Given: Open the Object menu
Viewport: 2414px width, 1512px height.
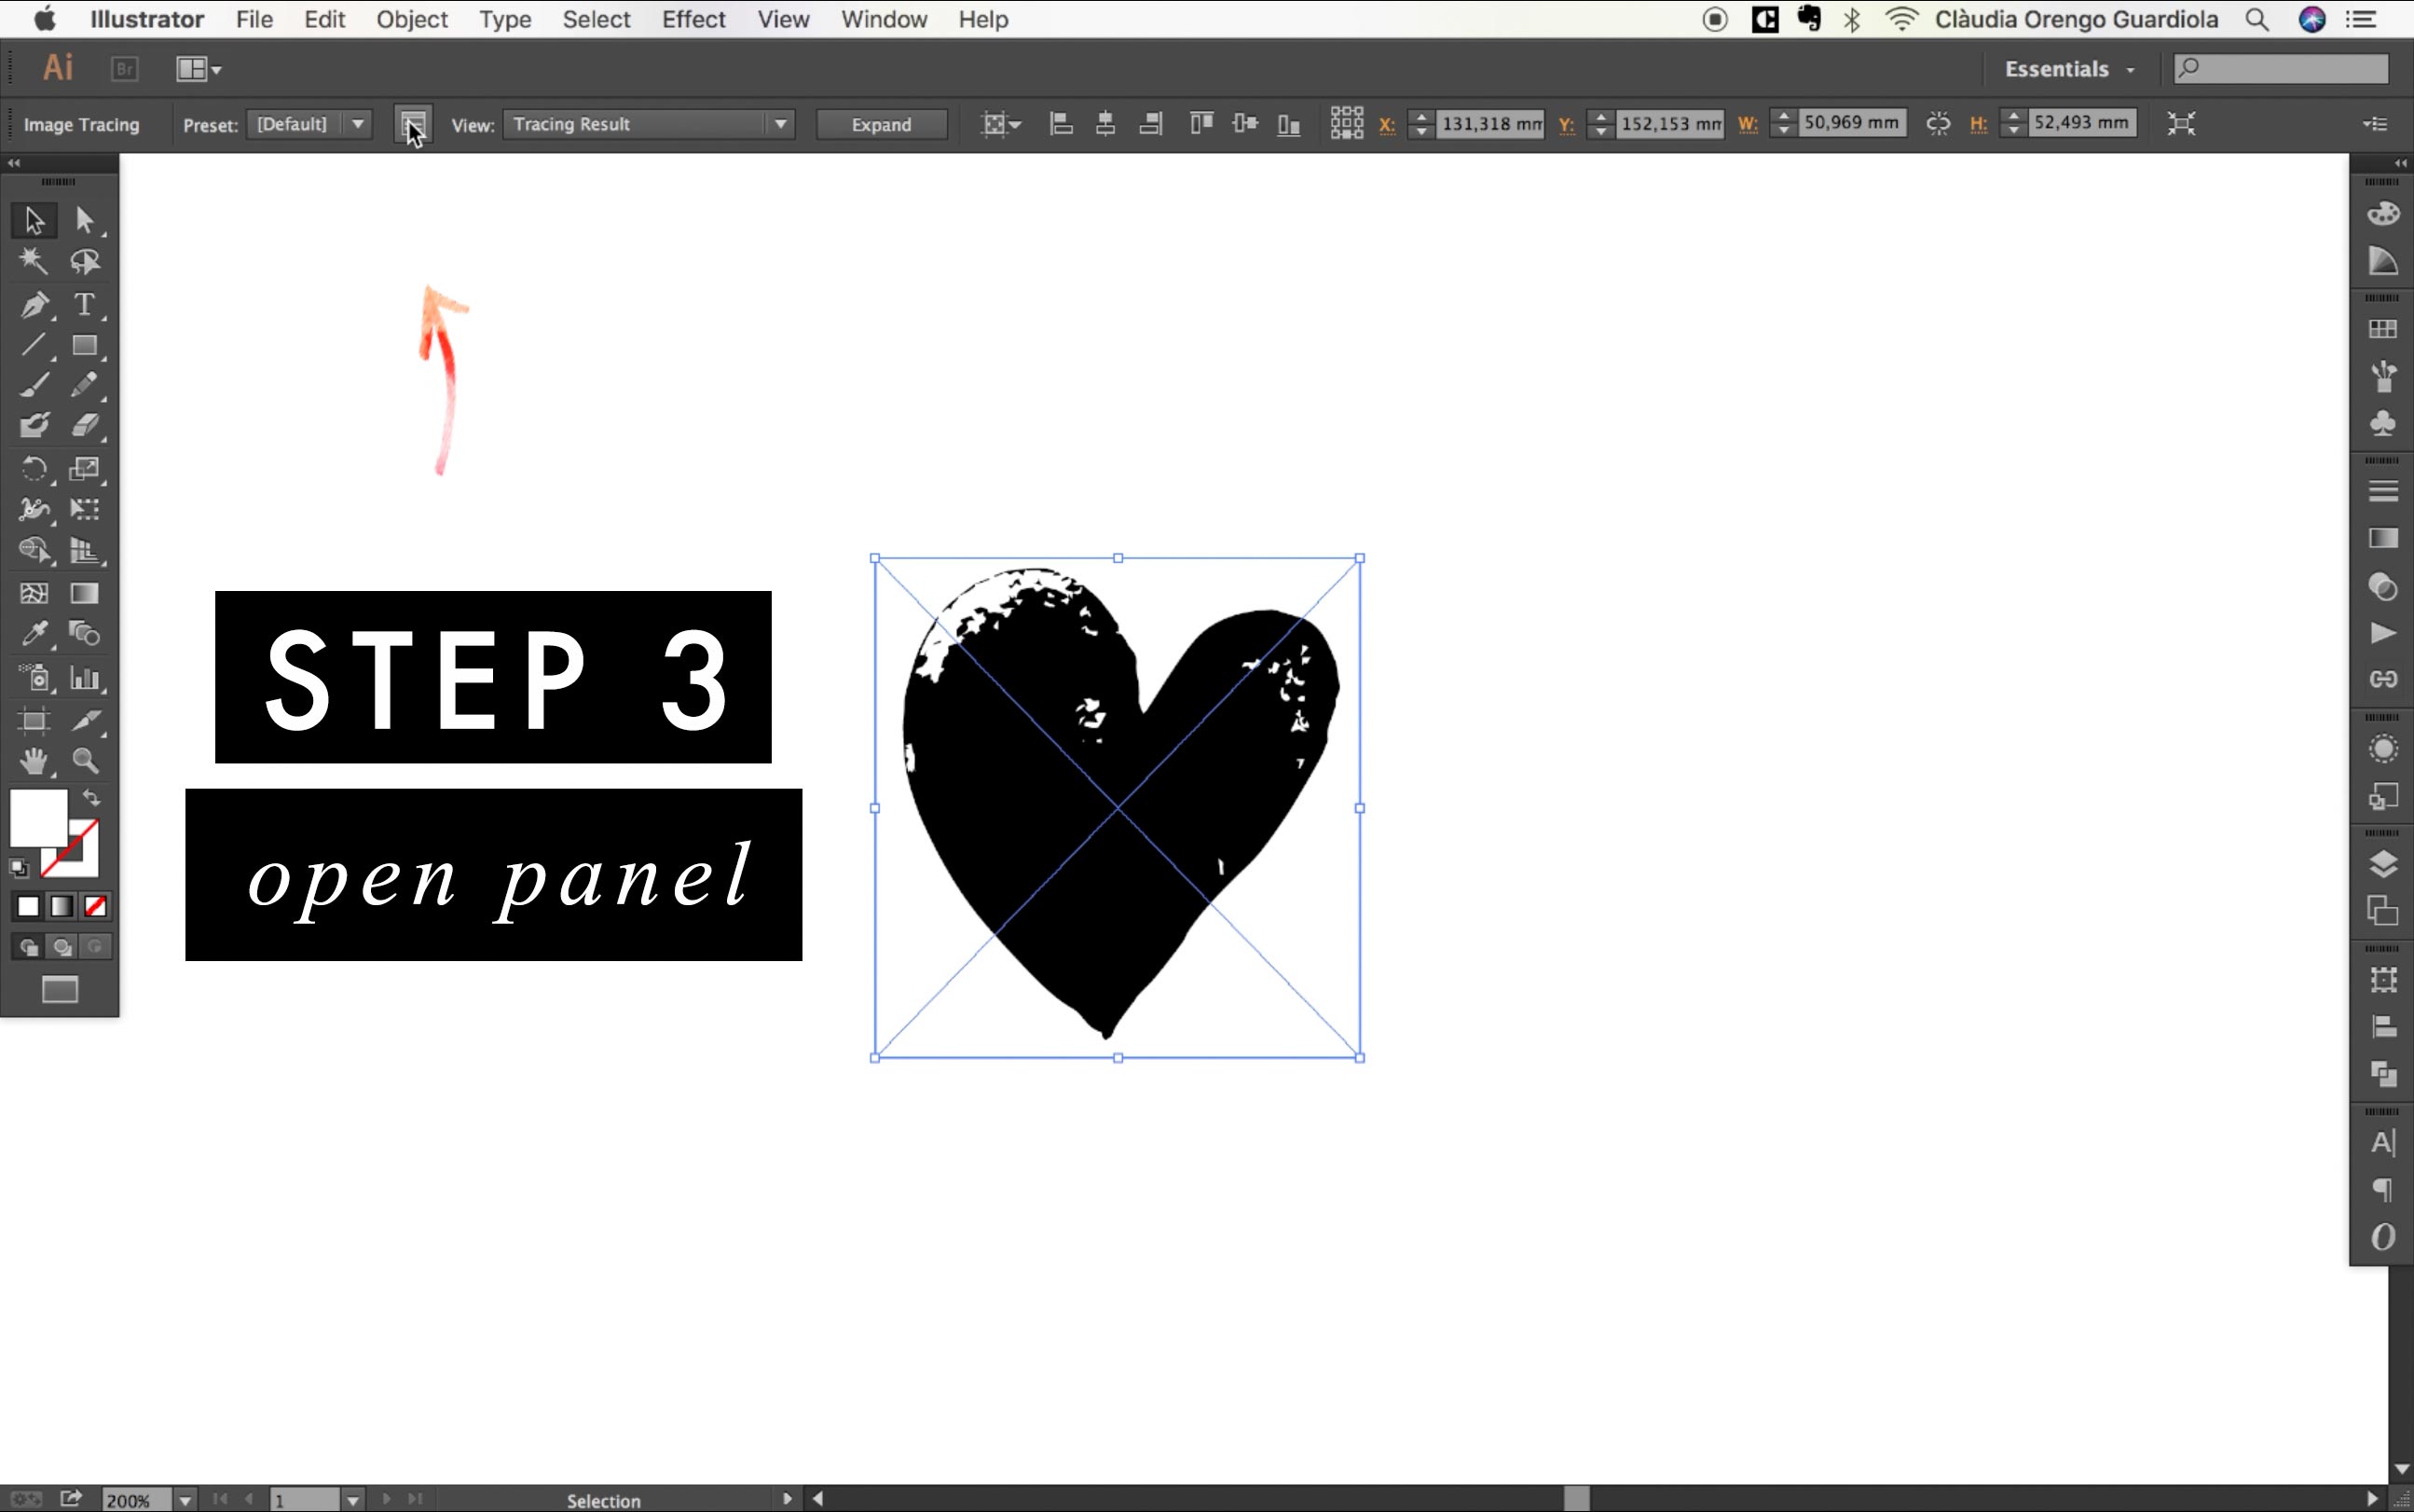Looking at the screenshot, I should [x=411, y=19].
